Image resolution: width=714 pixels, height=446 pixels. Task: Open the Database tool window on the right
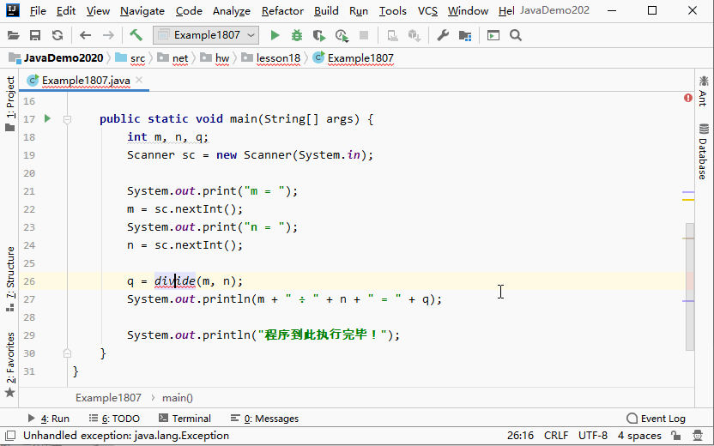tap(704, 151)
